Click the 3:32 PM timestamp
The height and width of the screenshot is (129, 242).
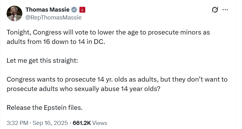tap(17, 123)
